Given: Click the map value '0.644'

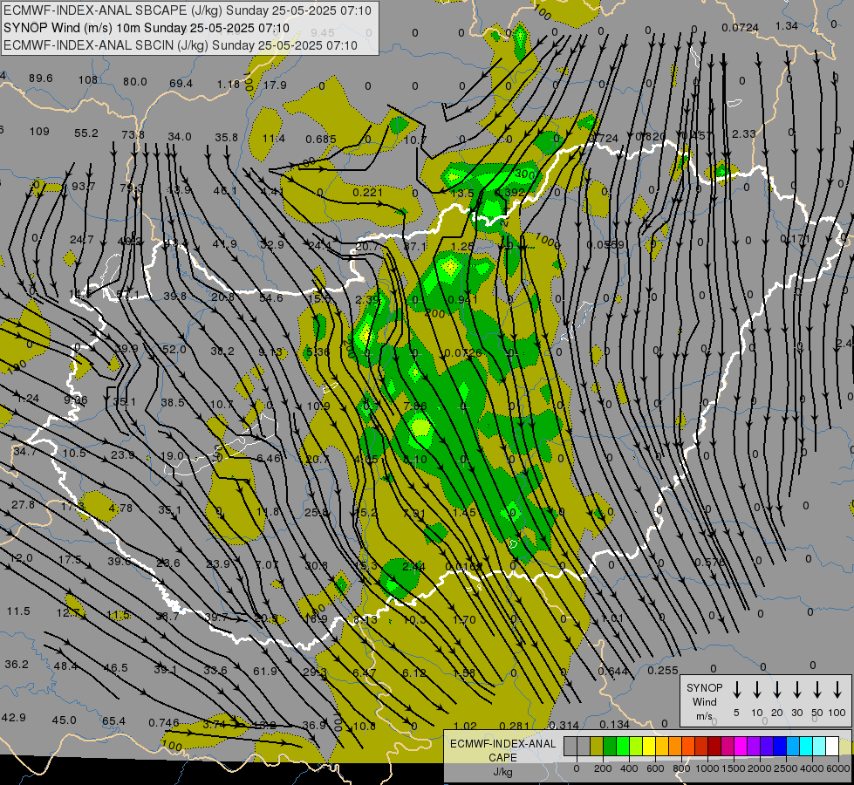Looking at the screenshot, I should (612, 671).
